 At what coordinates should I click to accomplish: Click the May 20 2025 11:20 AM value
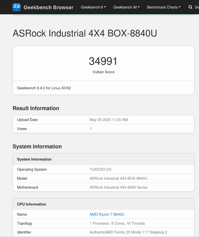[x=109, y=120]
